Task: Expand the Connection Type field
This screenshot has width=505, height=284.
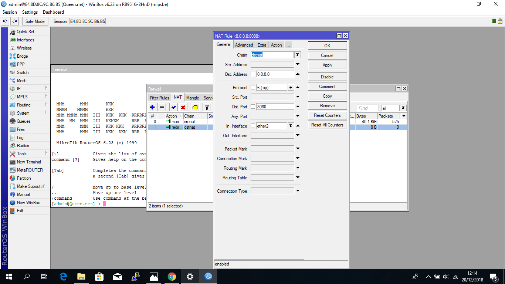Action: point(298,191)
